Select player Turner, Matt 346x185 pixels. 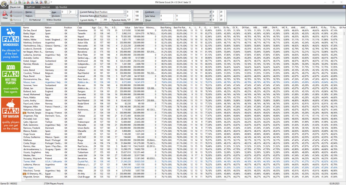[x=184, y=162]
